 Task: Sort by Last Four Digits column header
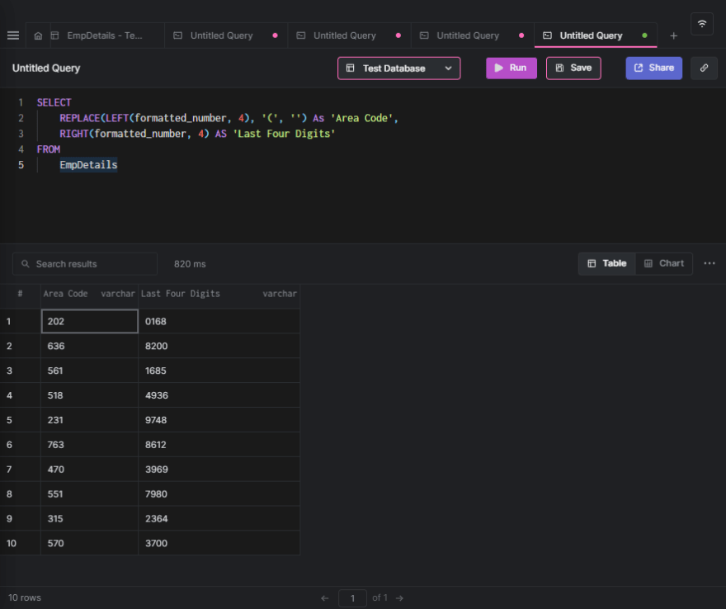[x=219, y=294]
